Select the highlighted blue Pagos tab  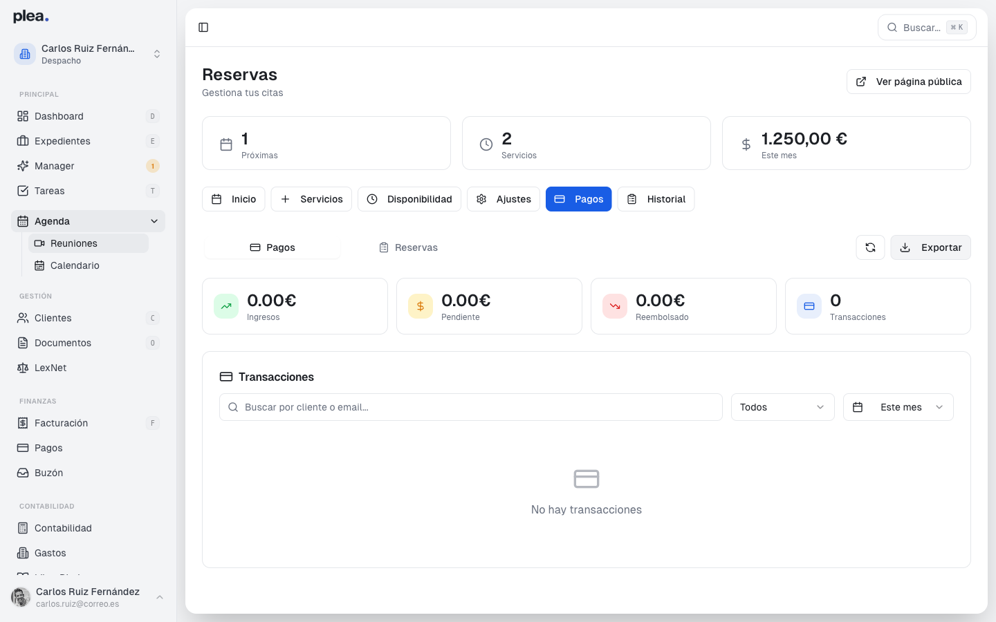(579, 199)
